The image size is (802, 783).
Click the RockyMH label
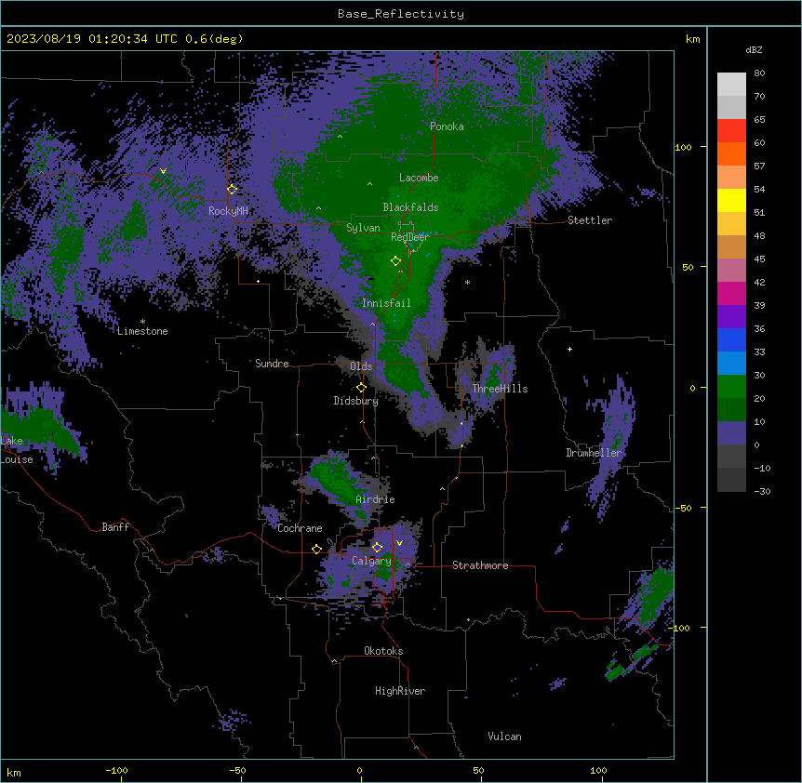click(x=228, y=211)
